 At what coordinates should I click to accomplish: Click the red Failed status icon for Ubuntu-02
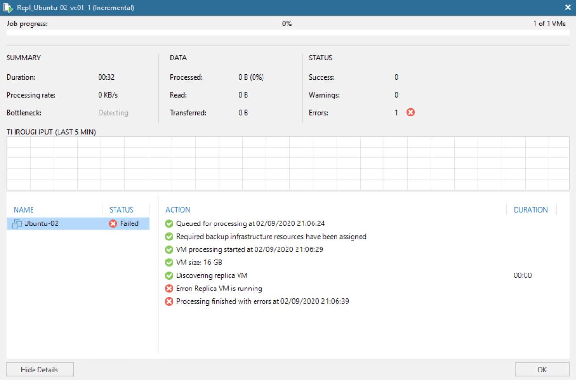(113, 224)
